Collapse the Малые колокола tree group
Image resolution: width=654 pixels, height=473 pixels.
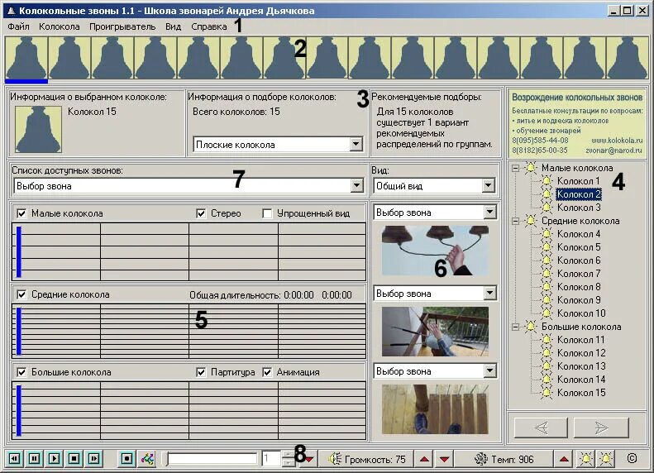click(x=516, y=168)
